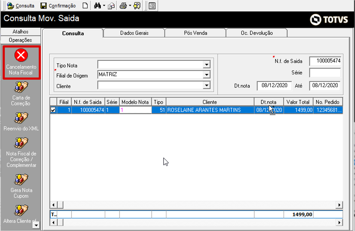Click the new blank document icon
Viewport: 355px width, 231px height.
coord(85,6)
